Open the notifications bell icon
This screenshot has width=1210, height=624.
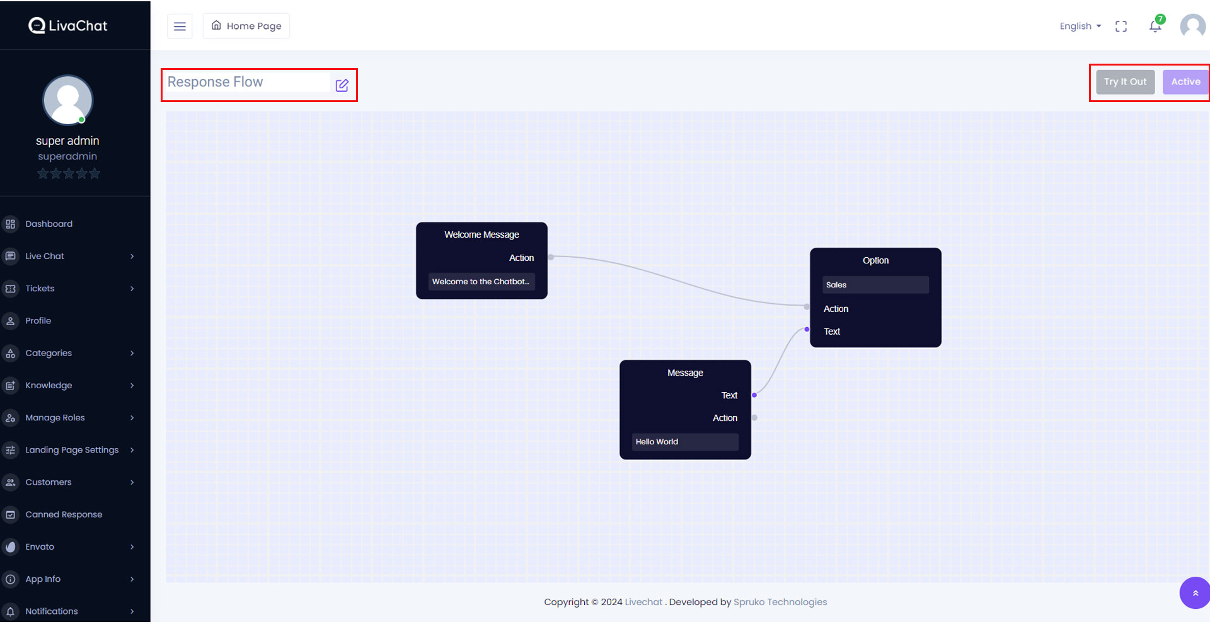point(1155,26)
